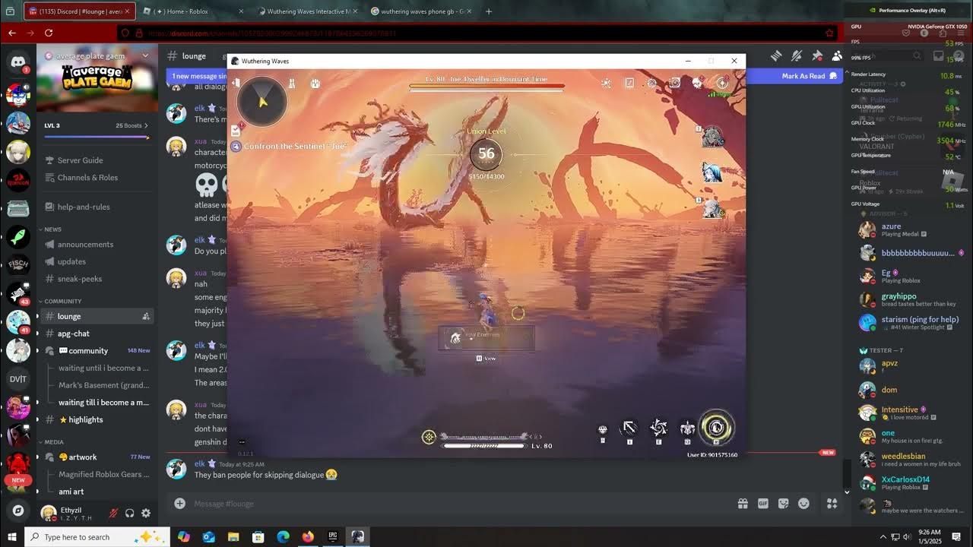973x547 pixels.
Task: Open apps launcher icon in message bar
Action: coord(832,503)
